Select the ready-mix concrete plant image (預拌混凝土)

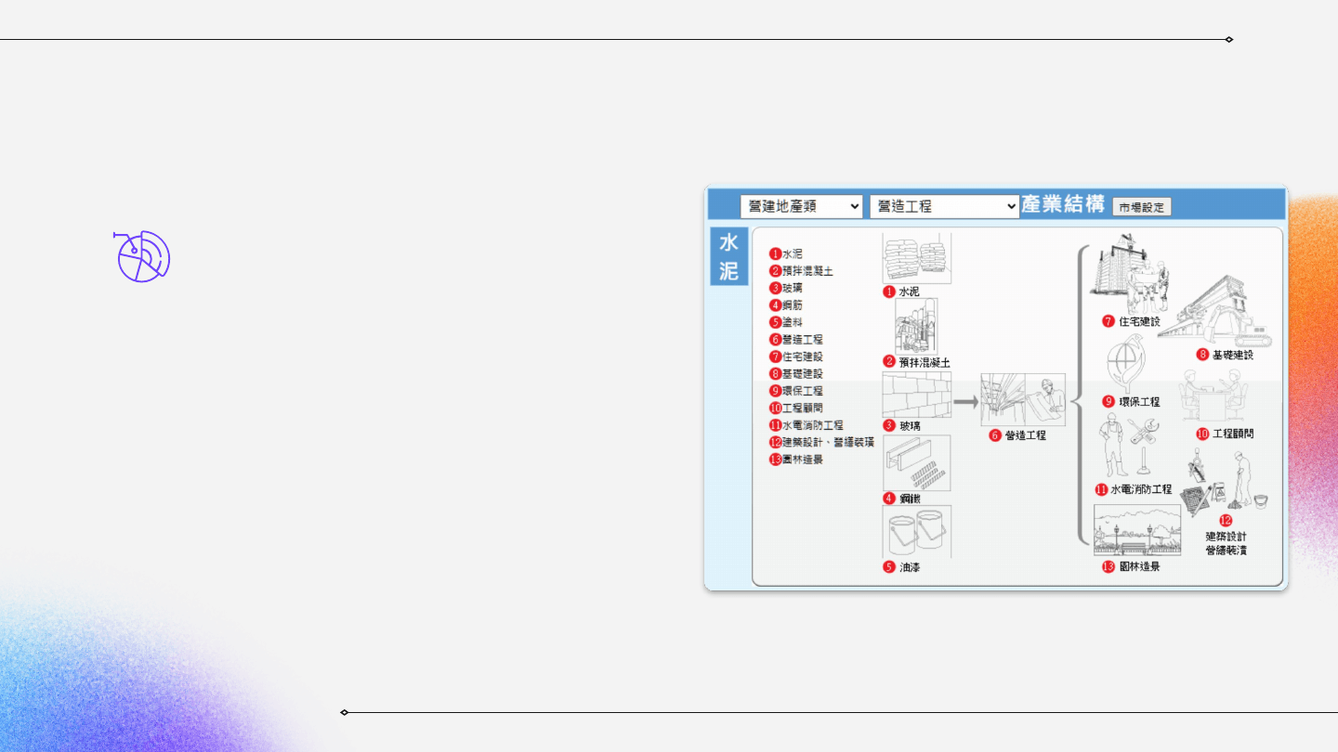click(x=916, y=326)
